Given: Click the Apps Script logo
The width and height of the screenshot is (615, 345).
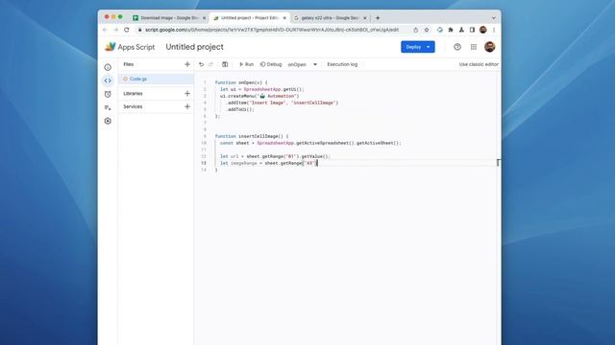Looking at the screenshot, I should (x=130, y=47).
